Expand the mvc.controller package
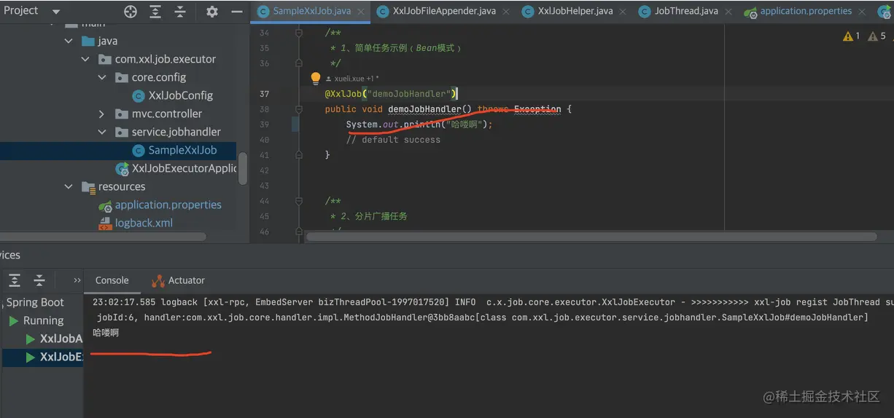 [102, 114]
